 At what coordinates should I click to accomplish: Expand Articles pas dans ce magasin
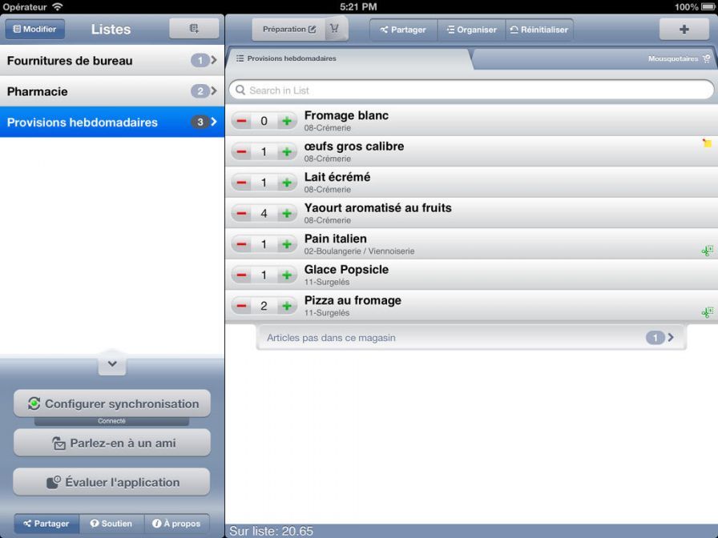(x=471, y=338)
